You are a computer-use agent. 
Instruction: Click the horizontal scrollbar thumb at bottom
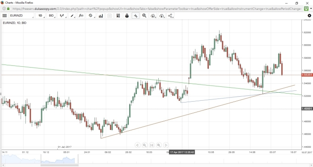(x=59, y=165)
